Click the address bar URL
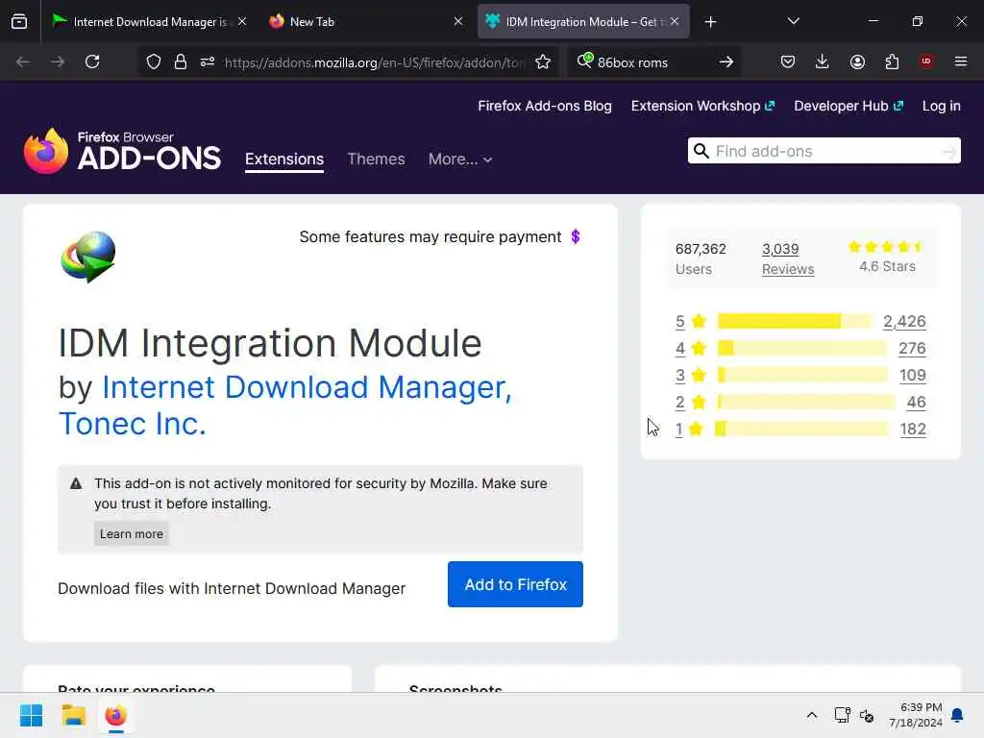 click(x=375, y=62)
